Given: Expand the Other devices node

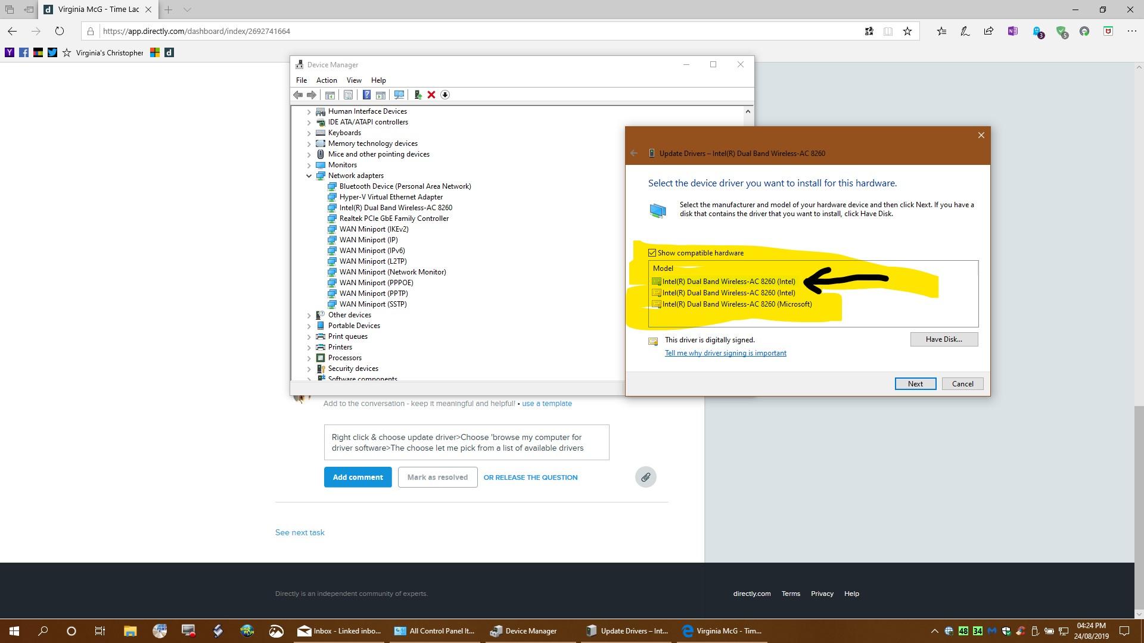Looking at the screenshot, I should click(309, 315).
